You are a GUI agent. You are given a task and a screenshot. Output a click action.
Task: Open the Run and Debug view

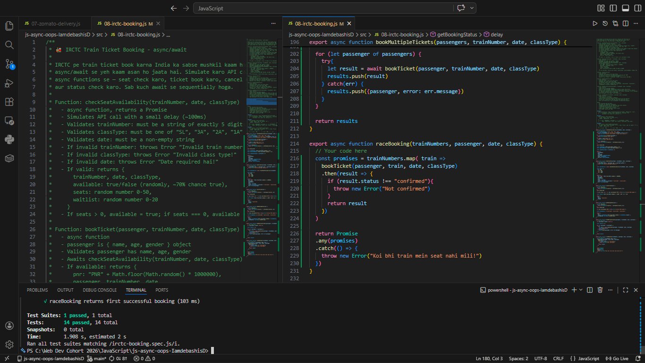point(9,83)
